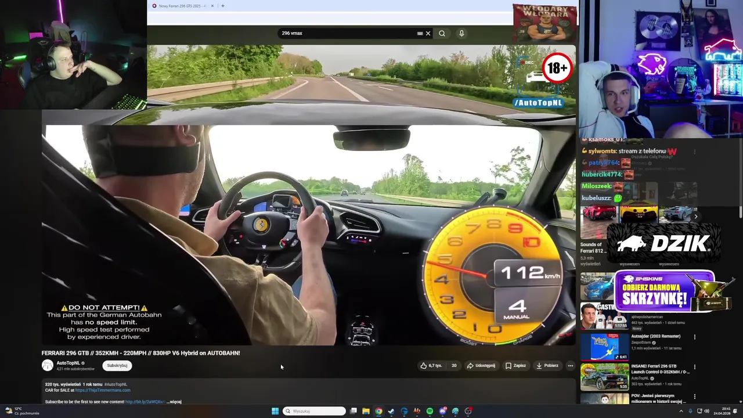
Task: Open options for 'POV: Jesteś pierwszym milionerem' video
Action: [x=694, y=397]
